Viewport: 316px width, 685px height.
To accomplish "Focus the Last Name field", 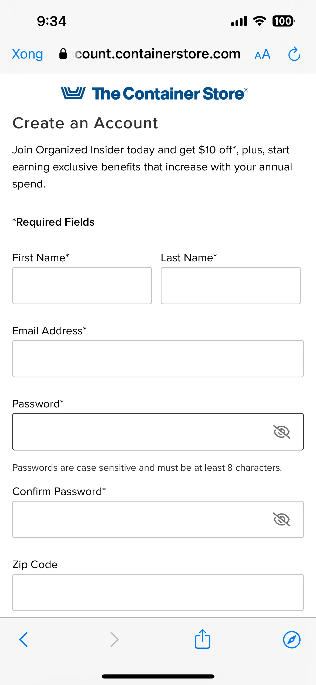I will tap(231, 286).
